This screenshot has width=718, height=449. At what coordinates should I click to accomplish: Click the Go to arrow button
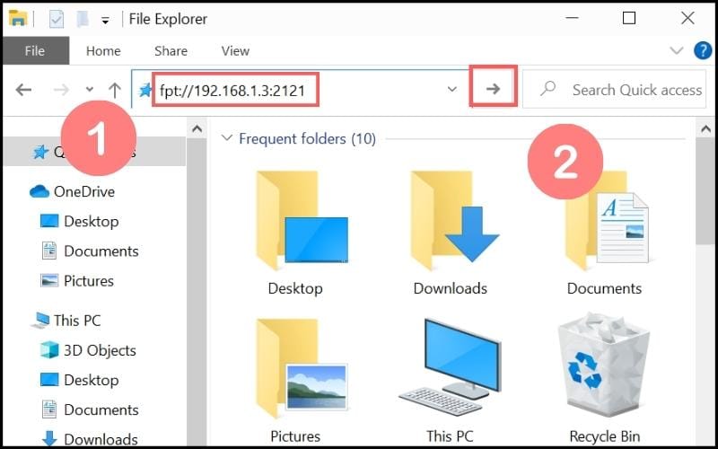(x=493, y=89)
